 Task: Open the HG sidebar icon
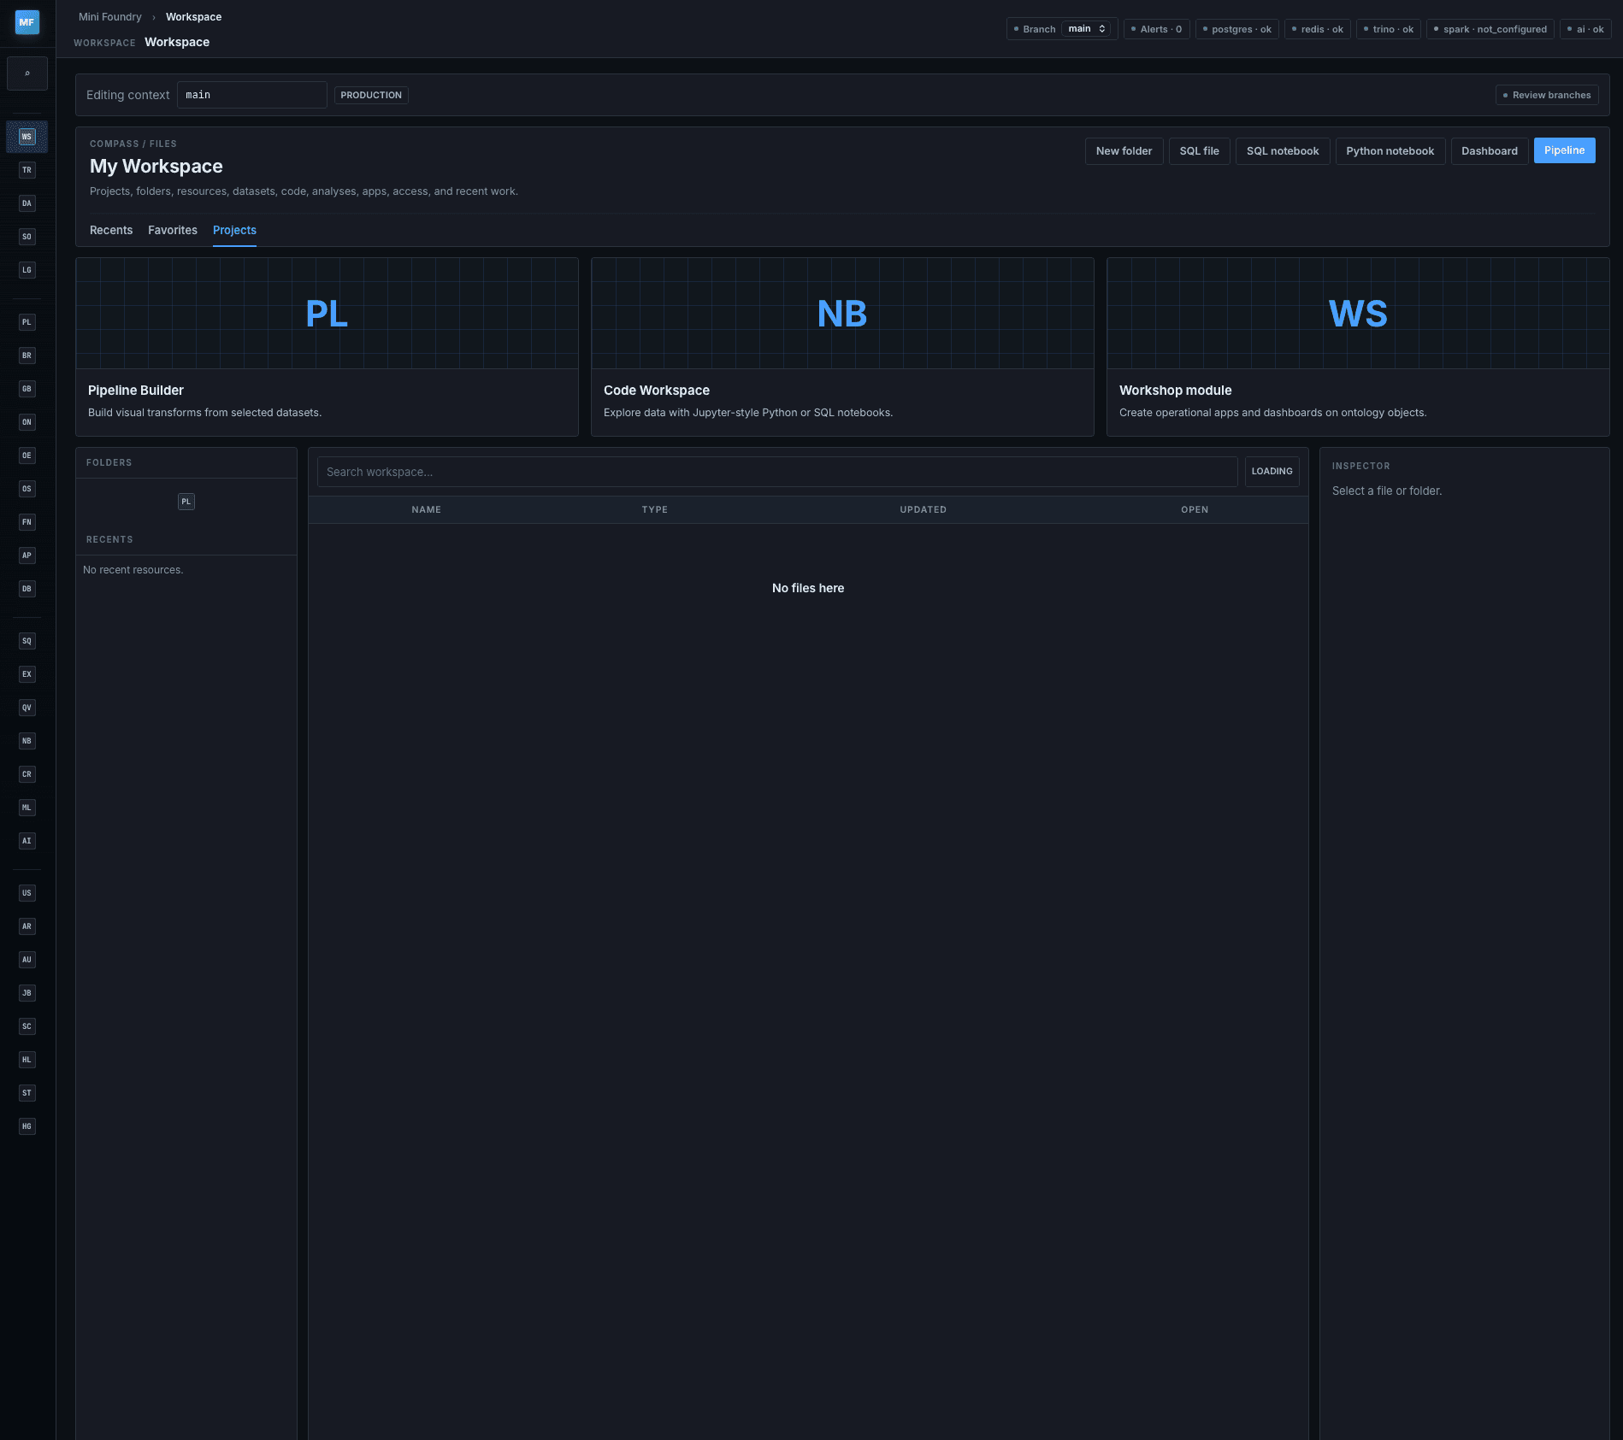pos(27,1126)
